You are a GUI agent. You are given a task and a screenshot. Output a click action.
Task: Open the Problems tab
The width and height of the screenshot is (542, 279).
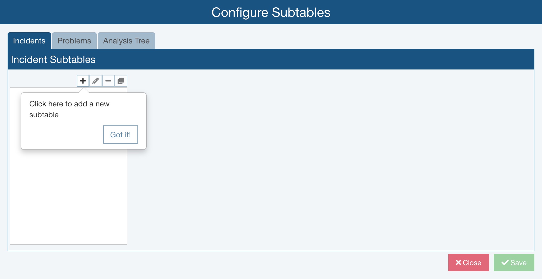click(74, 41)
